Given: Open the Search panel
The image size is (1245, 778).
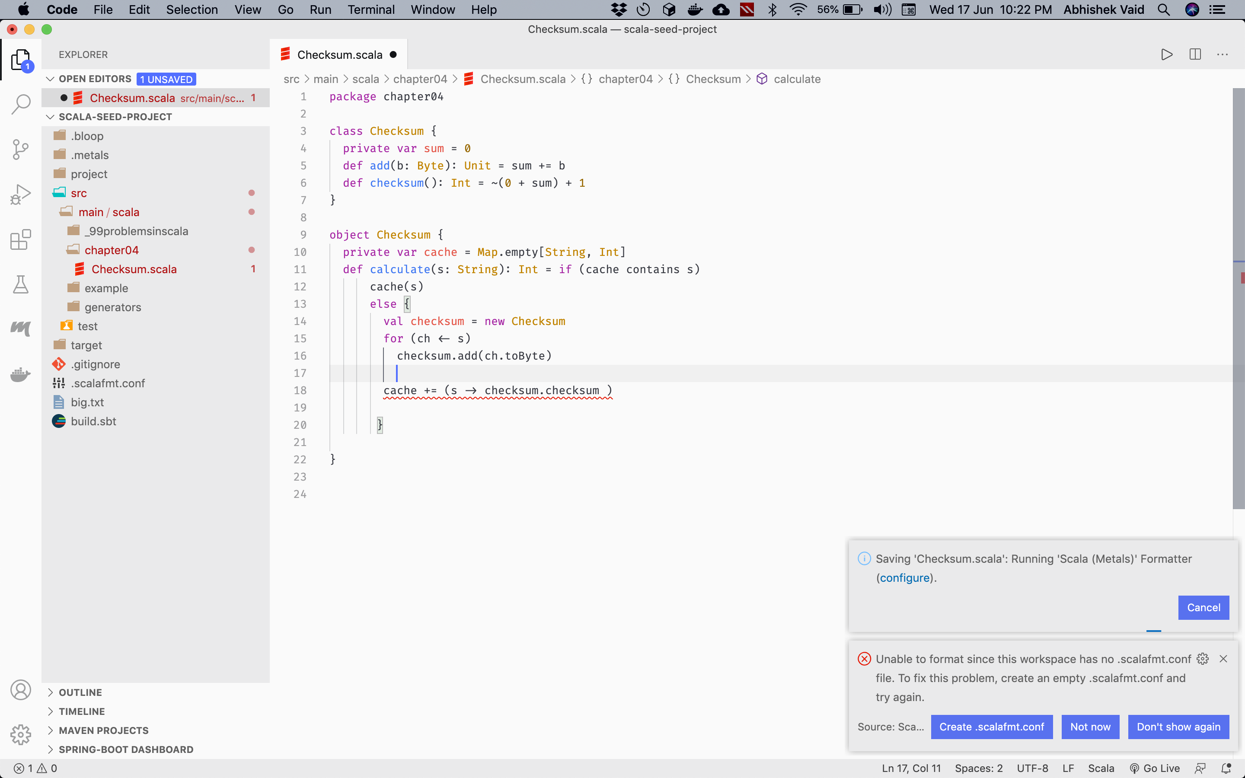Looking at the screenshot, I should point(21,102).
